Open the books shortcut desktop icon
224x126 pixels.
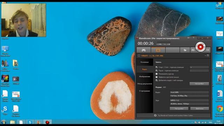pyautogui.click(x=5, y=65)
